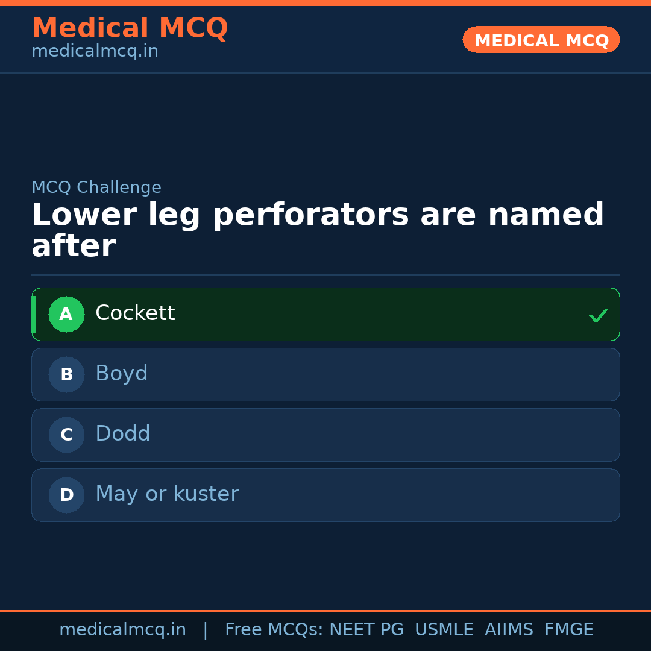Select answer option Dodd
Viewport: 651px width, 651px height.
pyautogui.click(x=325, y=435)
